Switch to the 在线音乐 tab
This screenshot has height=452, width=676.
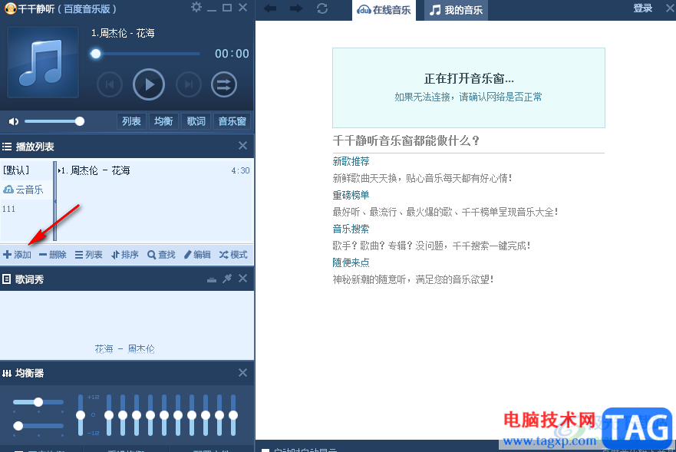click(x=384, y=10)
